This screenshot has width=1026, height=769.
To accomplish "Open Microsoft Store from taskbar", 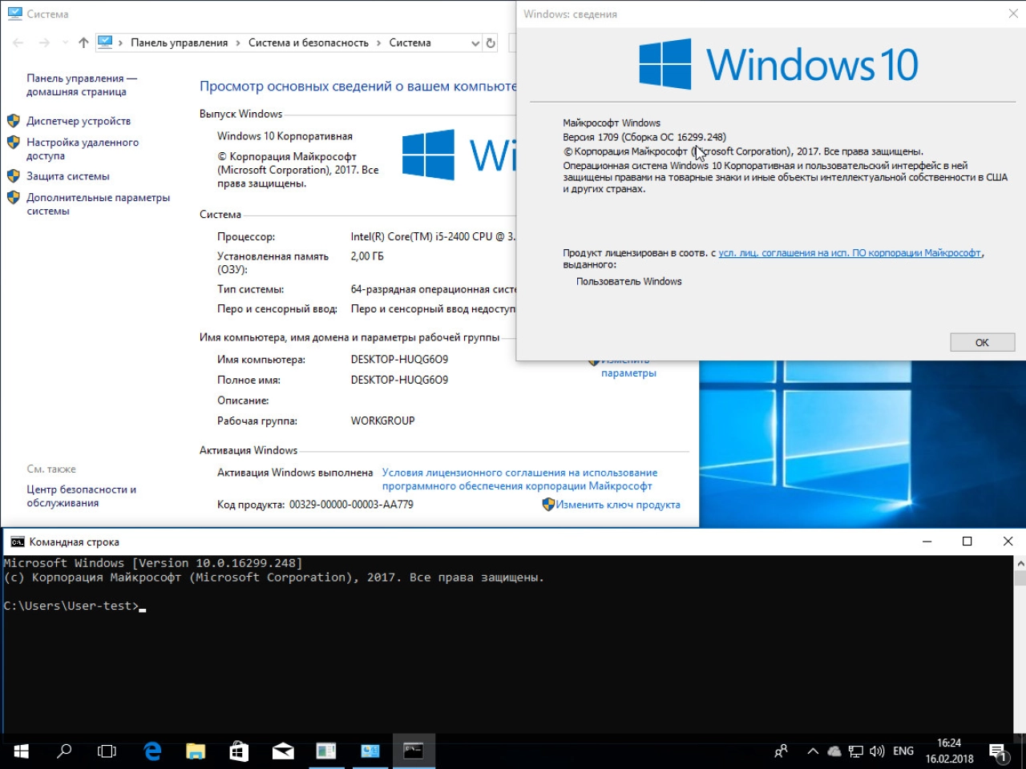I will [x=239, y=751].
